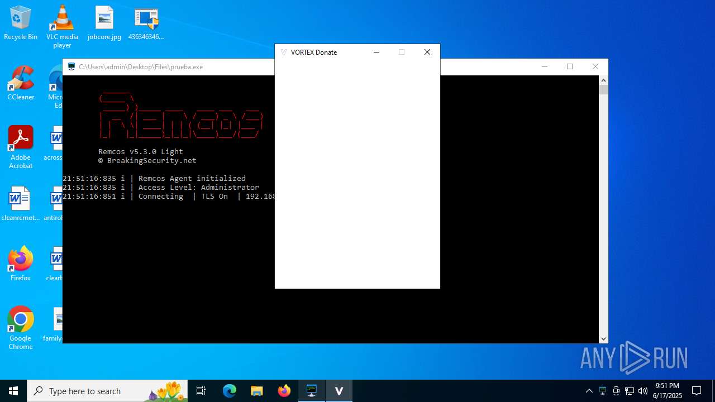This screenshot has height=402, width=715.
Task: Select the jobcore.jpg file icon
Action: point(104,23)
